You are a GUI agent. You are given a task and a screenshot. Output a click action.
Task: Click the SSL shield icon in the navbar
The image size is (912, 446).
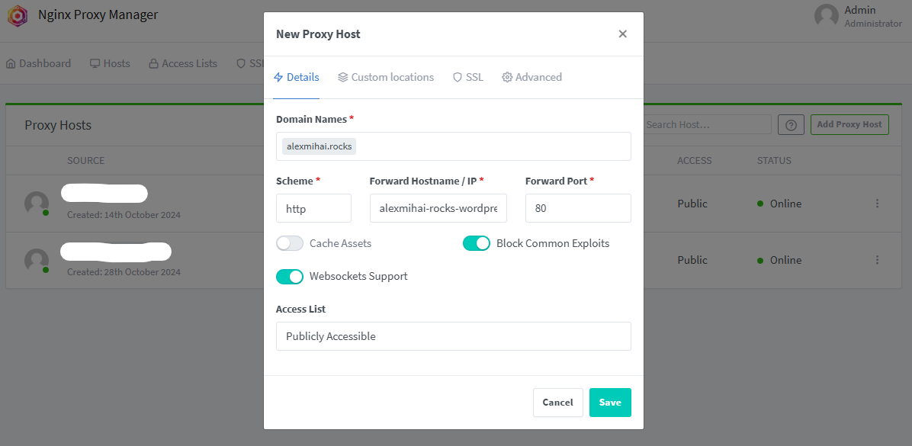(240, 63)
